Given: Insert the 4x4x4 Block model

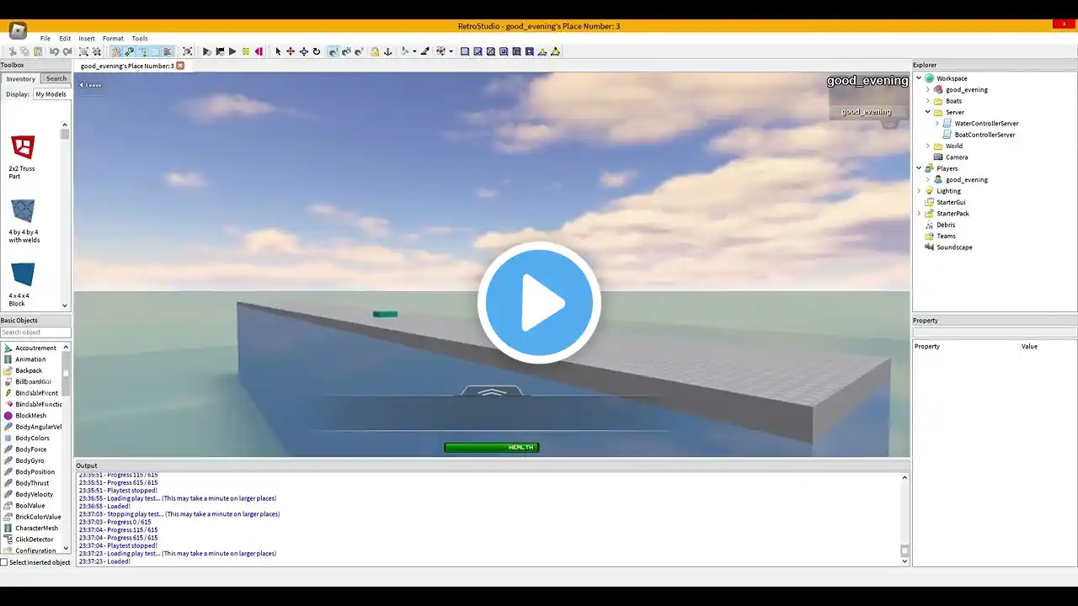Looking at the screenshot, I should click(x=24, y=274).
